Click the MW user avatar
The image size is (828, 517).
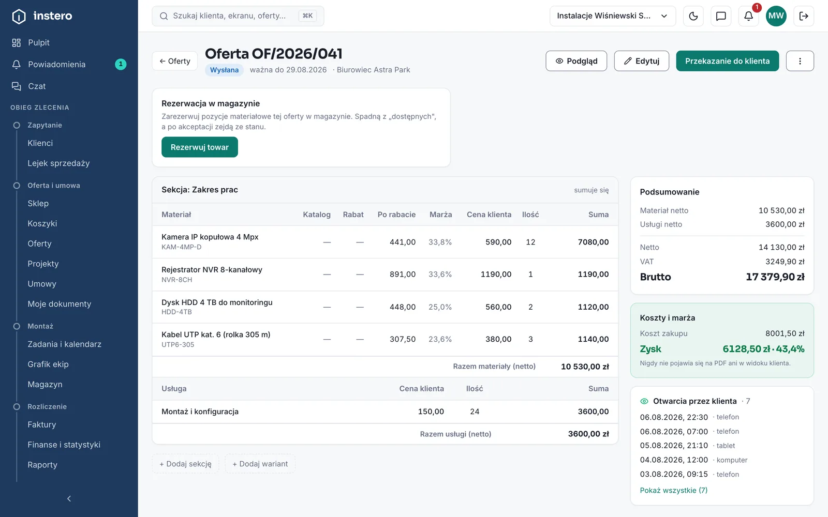776,16
